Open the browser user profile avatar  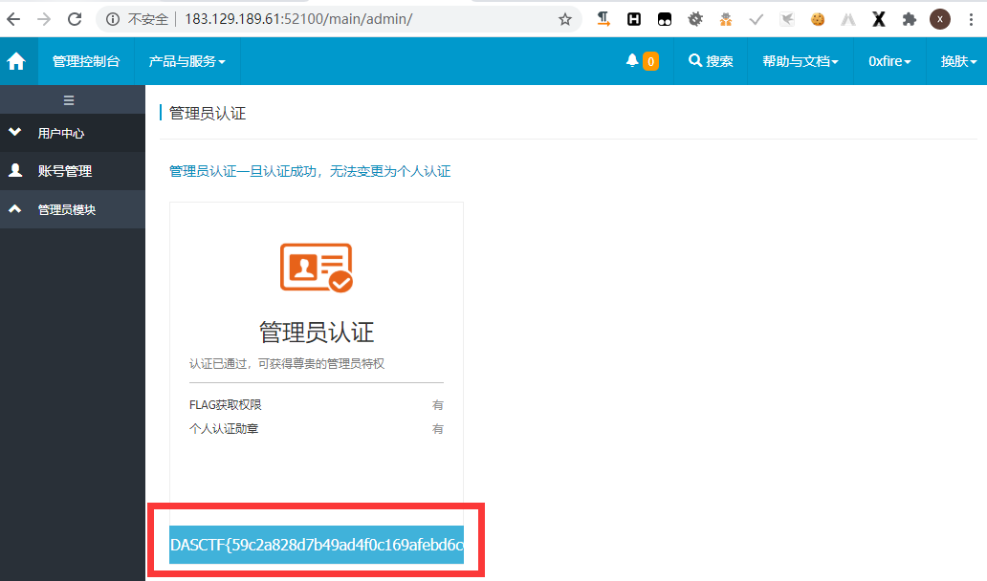coord(940,19)
